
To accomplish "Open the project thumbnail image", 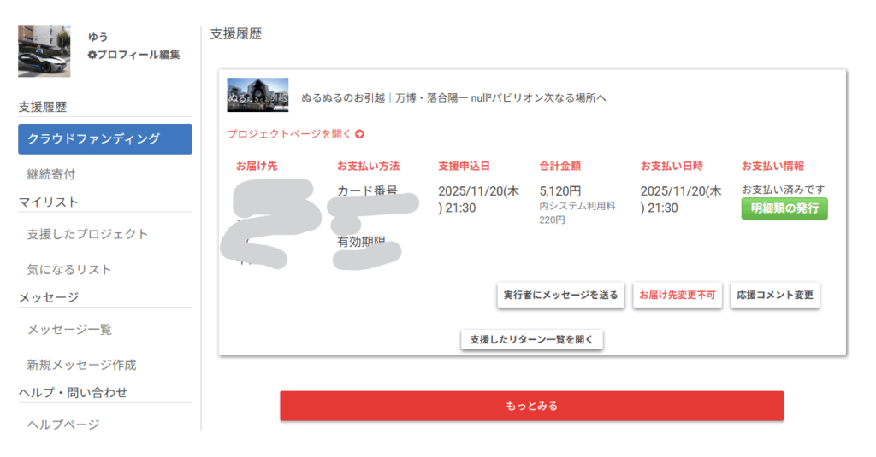I will [257, 96].
